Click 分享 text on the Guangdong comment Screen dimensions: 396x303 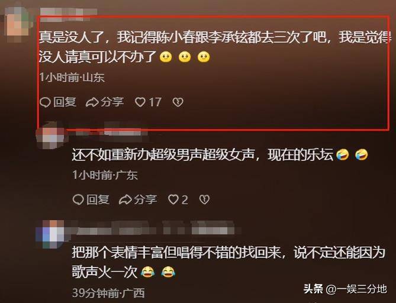coord(146,199)
